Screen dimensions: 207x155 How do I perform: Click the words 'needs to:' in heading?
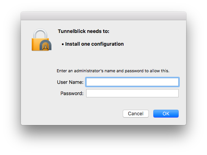pos(98,31)
